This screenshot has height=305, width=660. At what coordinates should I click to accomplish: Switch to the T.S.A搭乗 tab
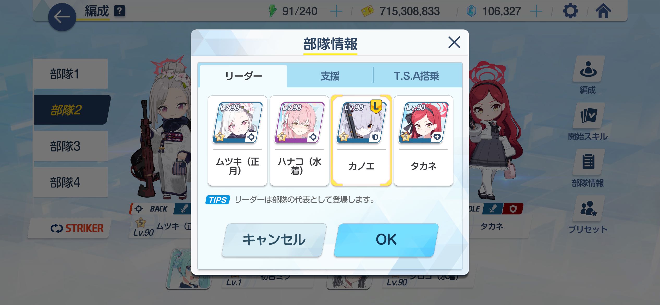[417, 76]
